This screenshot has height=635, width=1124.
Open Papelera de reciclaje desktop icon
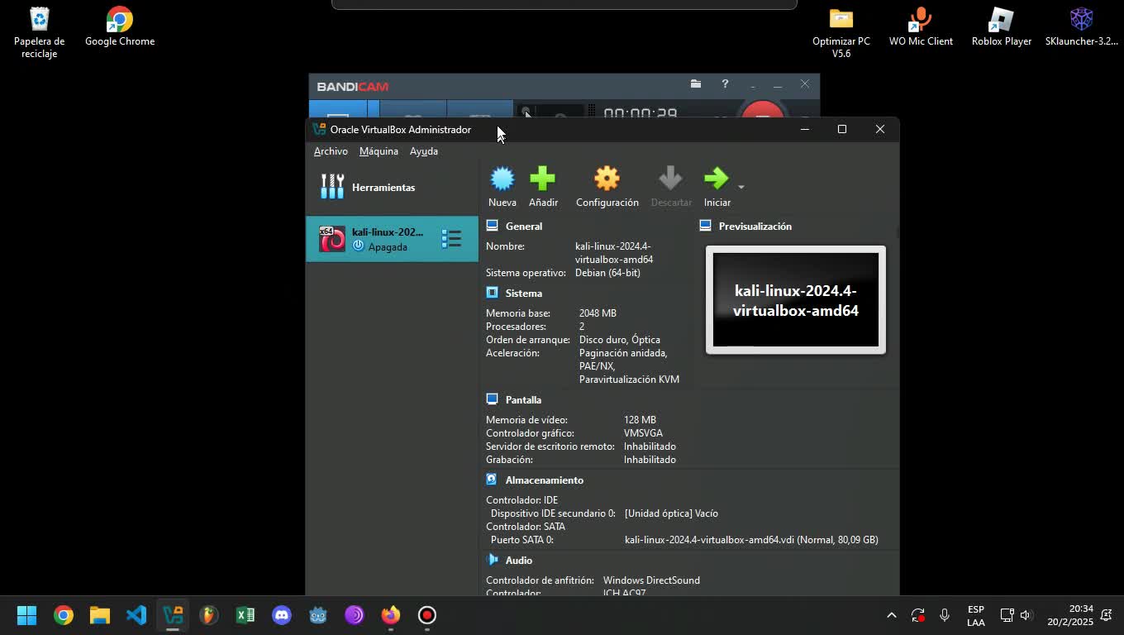(39, 33)
